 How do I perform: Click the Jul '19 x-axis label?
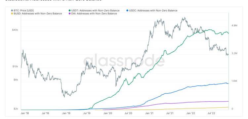pyautogui.click(x=87, y=113)
